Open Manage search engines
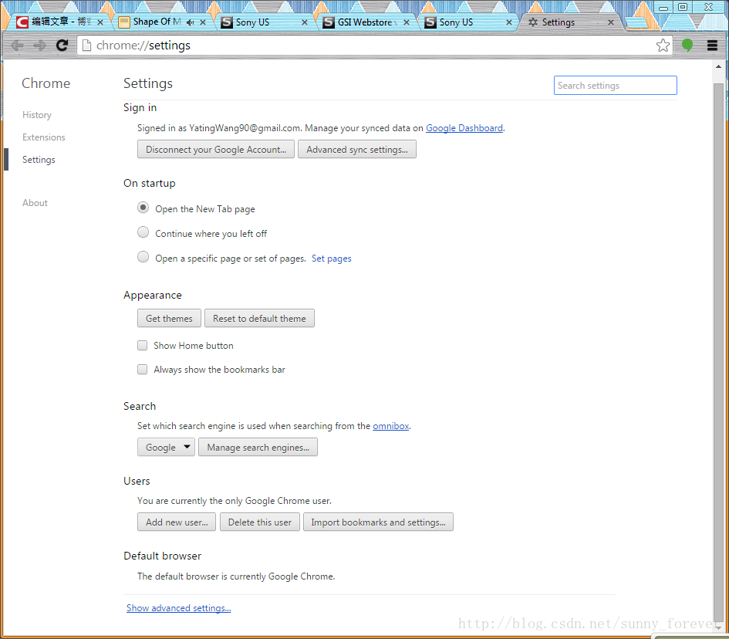The width and height of the screenshot is (729, 639). click(258, 447)
